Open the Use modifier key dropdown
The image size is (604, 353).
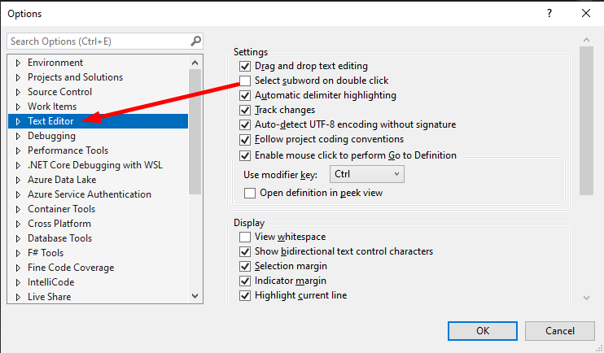(367, 174)
